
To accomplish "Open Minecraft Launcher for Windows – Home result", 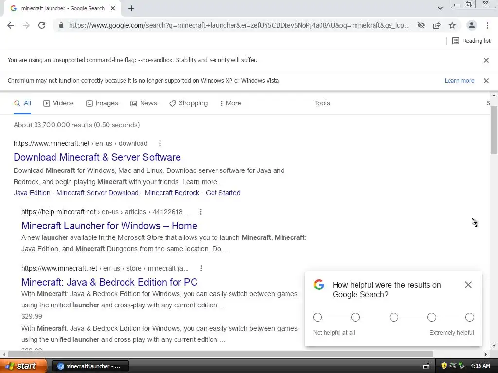I will (109, 226).
